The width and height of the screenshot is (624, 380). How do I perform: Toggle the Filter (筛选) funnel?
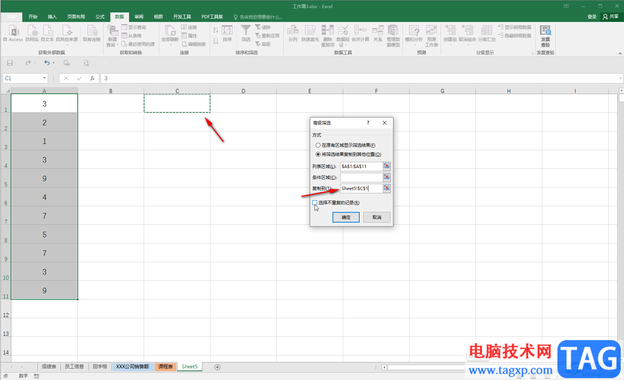(246, 33)
